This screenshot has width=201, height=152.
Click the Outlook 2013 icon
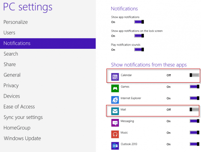[x=115, y=146]
